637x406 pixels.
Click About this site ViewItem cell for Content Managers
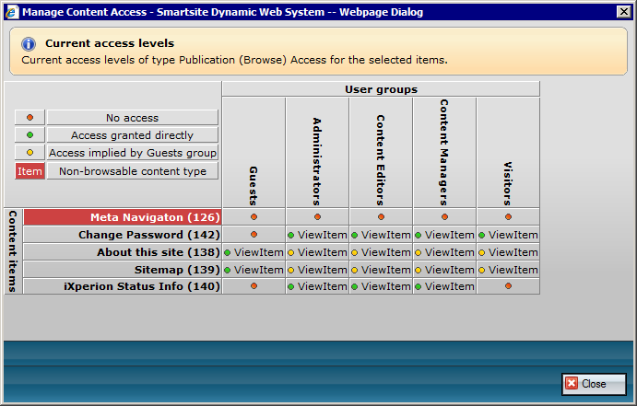pos(444,252)
